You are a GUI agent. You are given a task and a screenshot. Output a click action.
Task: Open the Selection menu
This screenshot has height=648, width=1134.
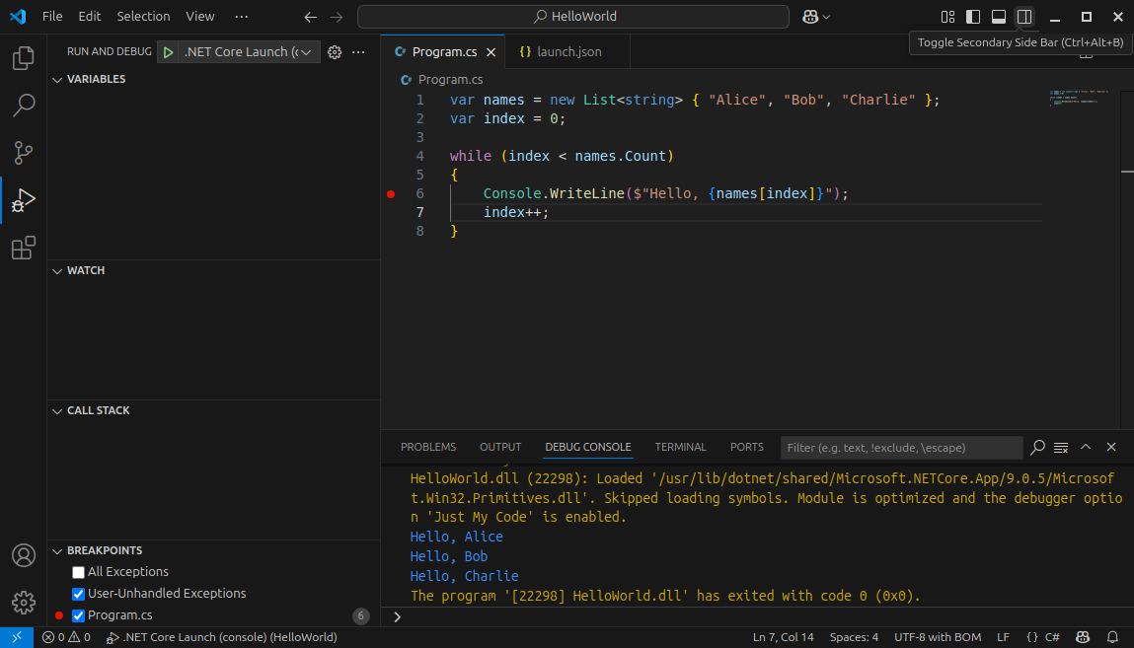click(x=143, y=16)
